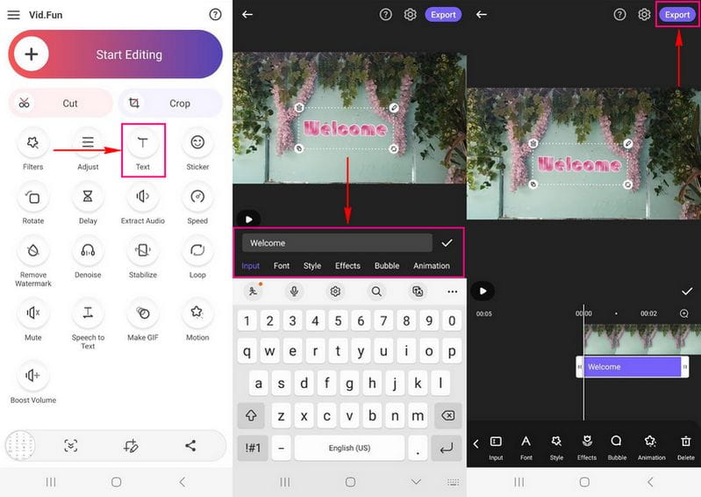Tap the keyboard backspace key

448,415
